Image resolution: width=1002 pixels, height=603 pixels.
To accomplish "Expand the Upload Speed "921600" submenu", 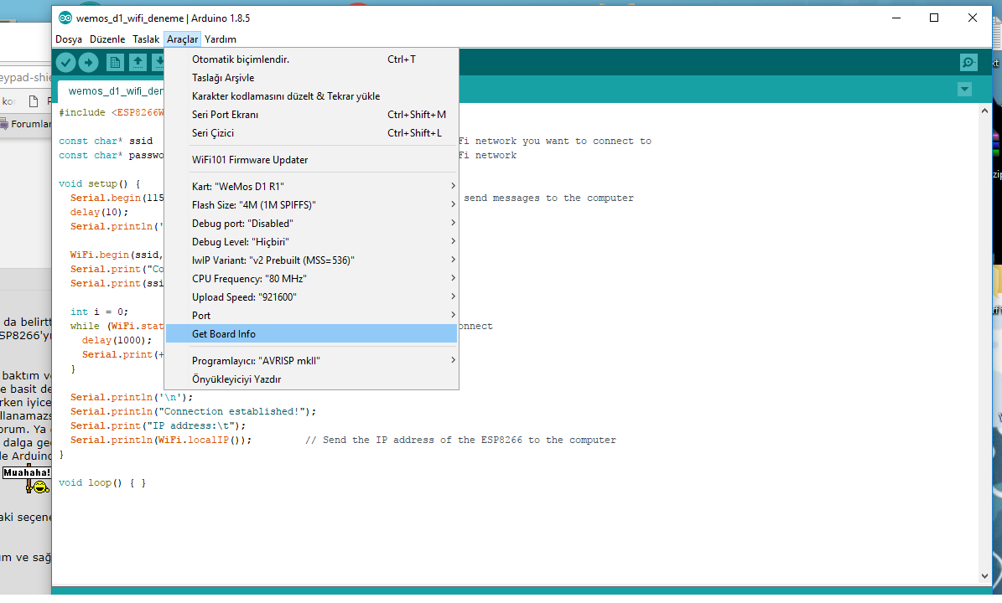I will 311,297.
